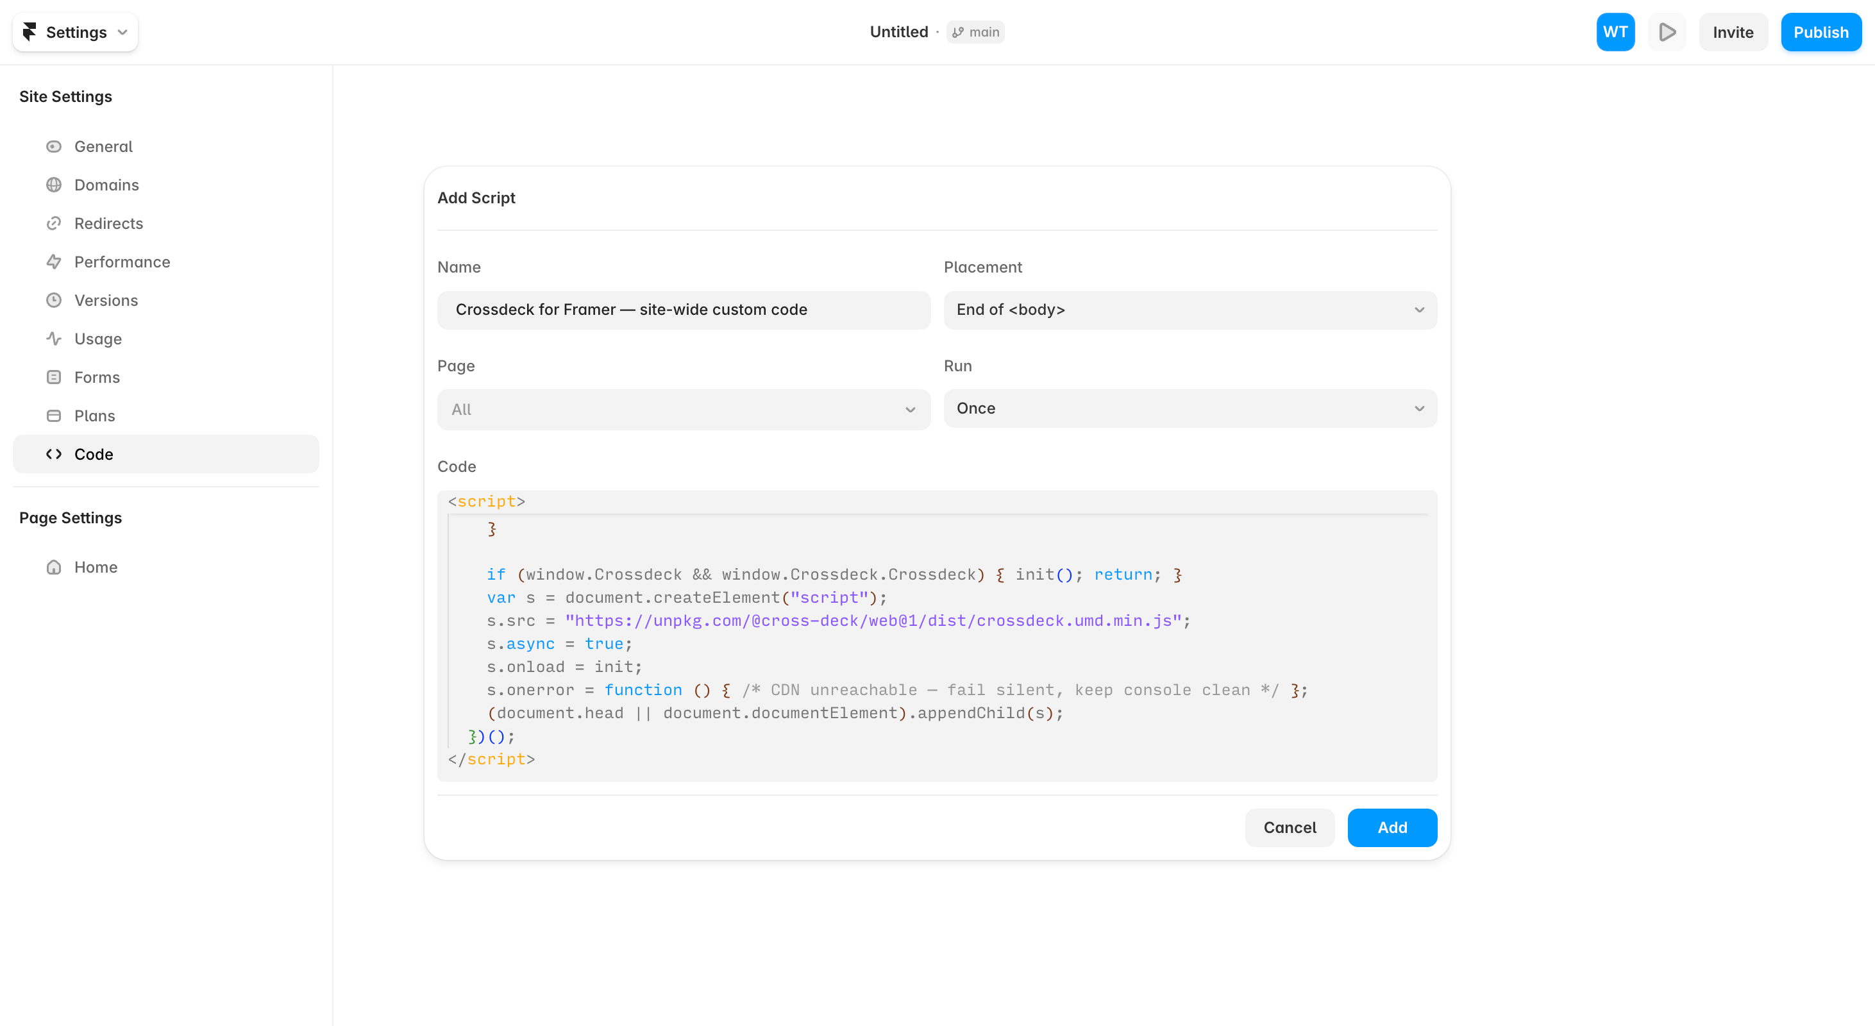1875x1026 pixels.
Task: Open the Usage section
Action: 166,339
